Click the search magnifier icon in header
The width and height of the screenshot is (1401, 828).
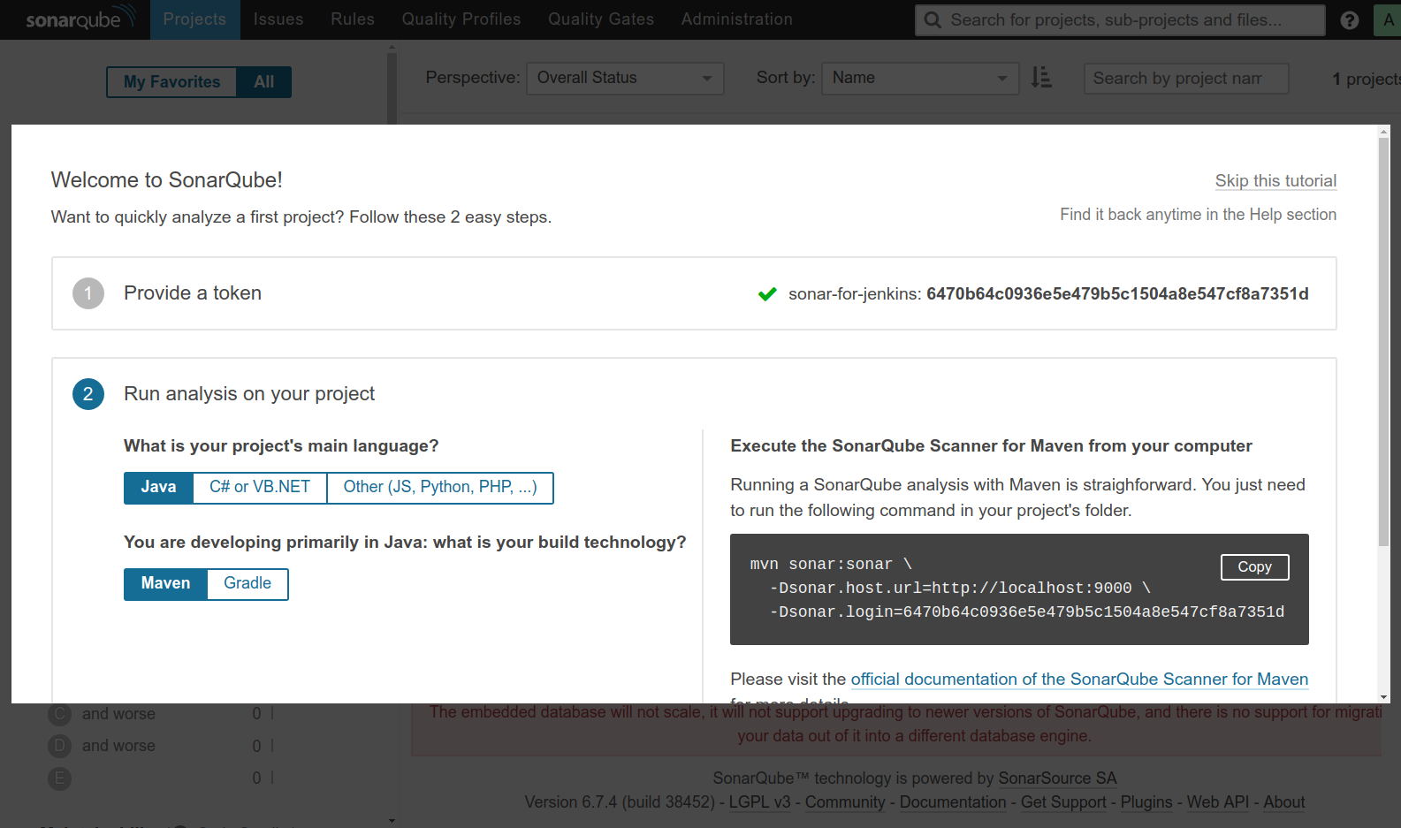pos(933,19)
